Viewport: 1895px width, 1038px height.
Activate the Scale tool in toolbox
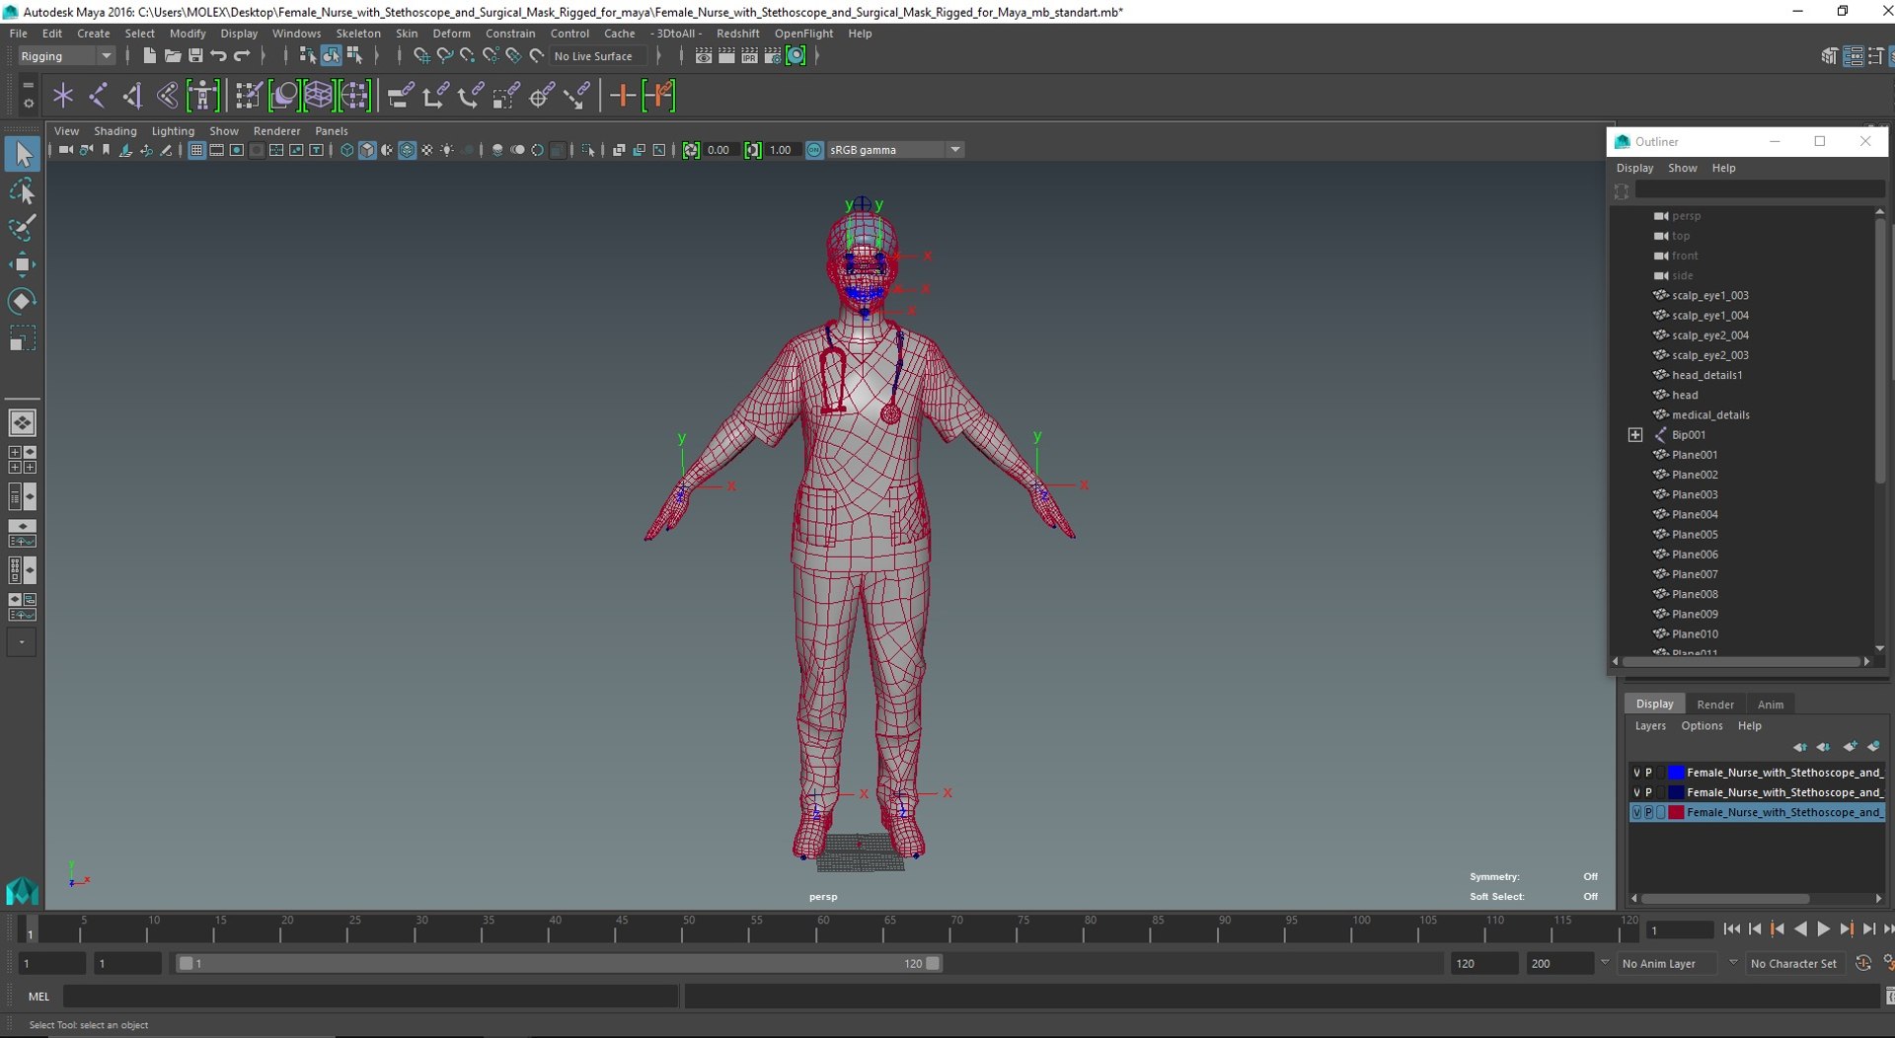[x=22, y=338]
